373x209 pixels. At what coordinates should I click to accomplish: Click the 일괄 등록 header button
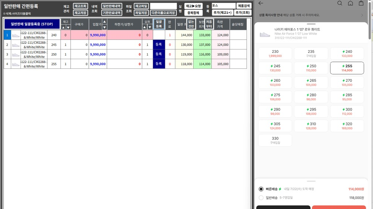pos(159,24)
